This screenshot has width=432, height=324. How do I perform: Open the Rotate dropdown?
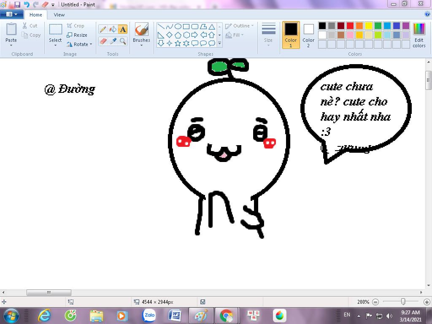tap(79, 44)
